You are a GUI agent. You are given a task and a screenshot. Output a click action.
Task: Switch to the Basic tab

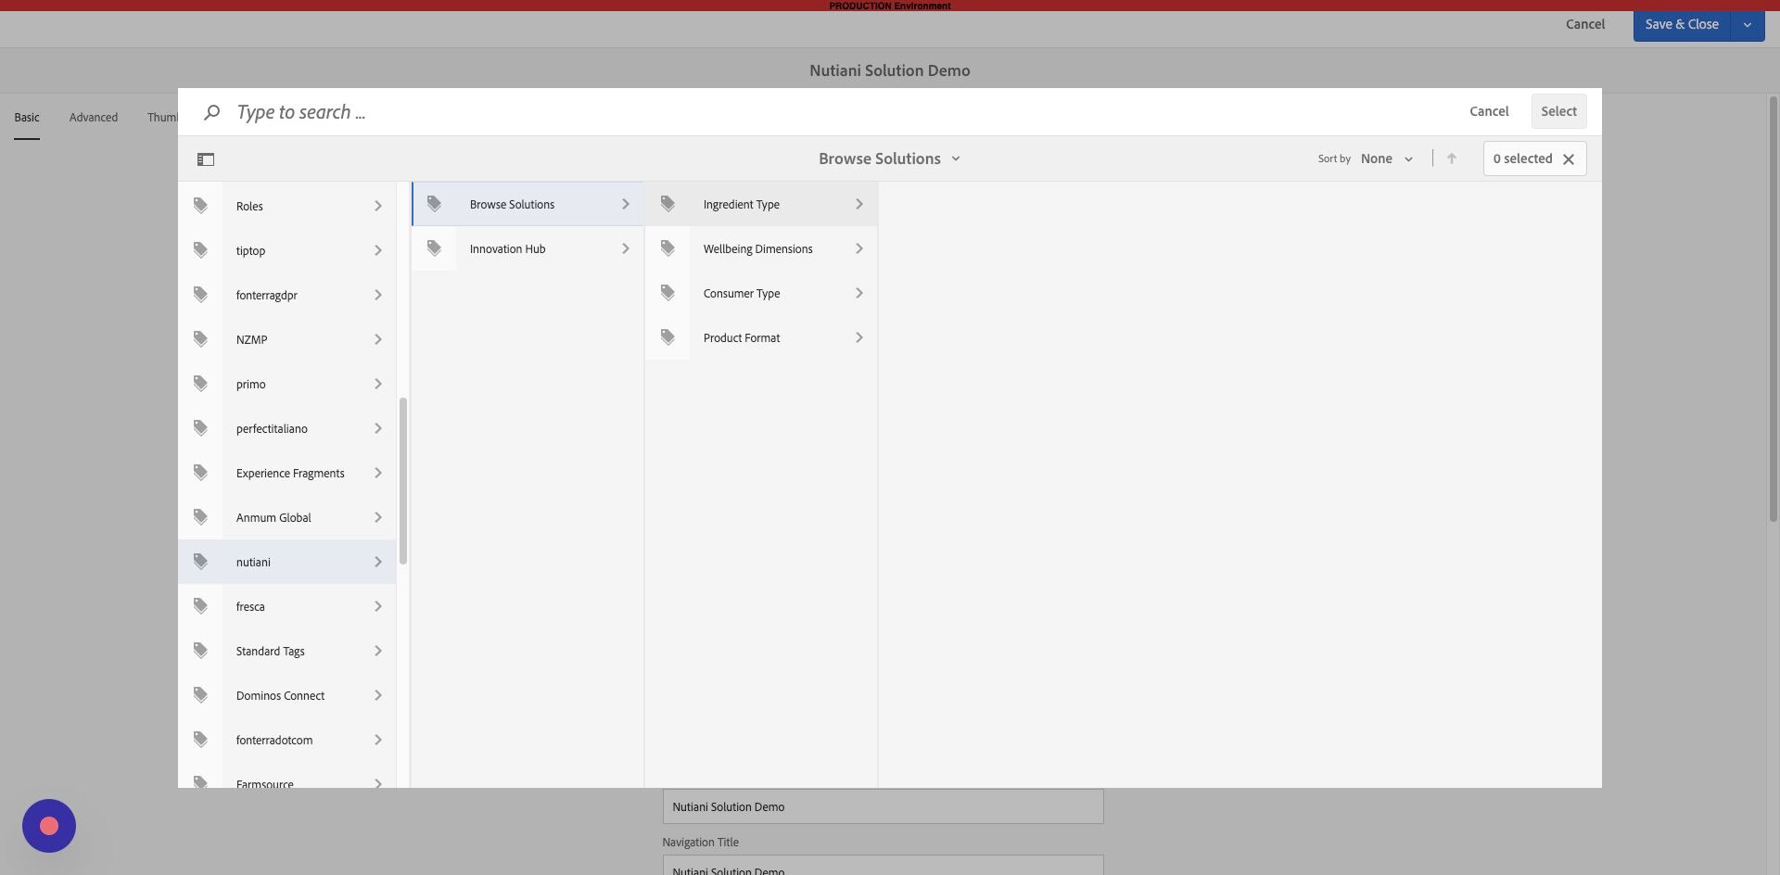pyautogui.click(x=27, y=117)
